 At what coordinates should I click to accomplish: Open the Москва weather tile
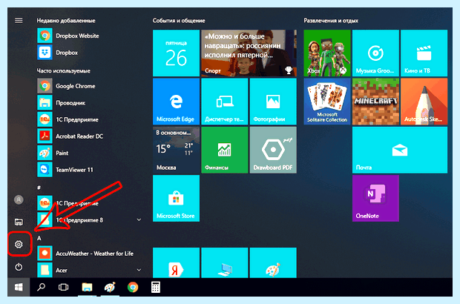[176, 150]
